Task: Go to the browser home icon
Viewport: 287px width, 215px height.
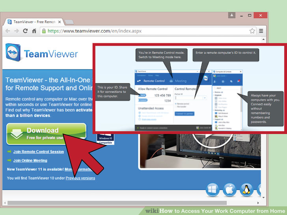Action: 34,31
